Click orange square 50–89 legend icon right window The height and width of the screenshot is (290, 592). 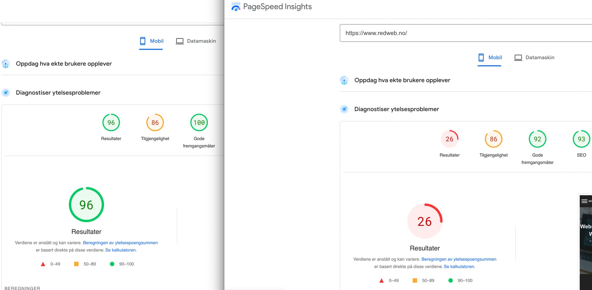[x=415, y=280]
